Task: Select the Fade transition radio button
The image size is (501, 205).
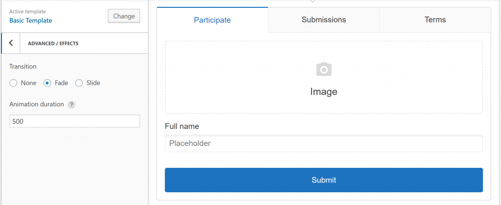Action: click(x=47, y=83)
